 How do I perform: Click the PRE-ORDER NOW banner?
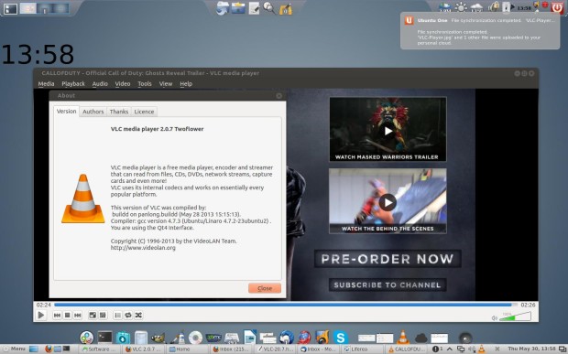[388, 259]
